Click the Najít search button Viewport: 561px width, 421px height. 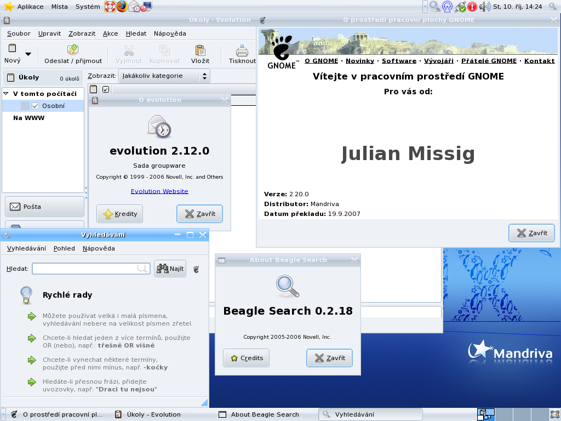[x=170, y=269]
